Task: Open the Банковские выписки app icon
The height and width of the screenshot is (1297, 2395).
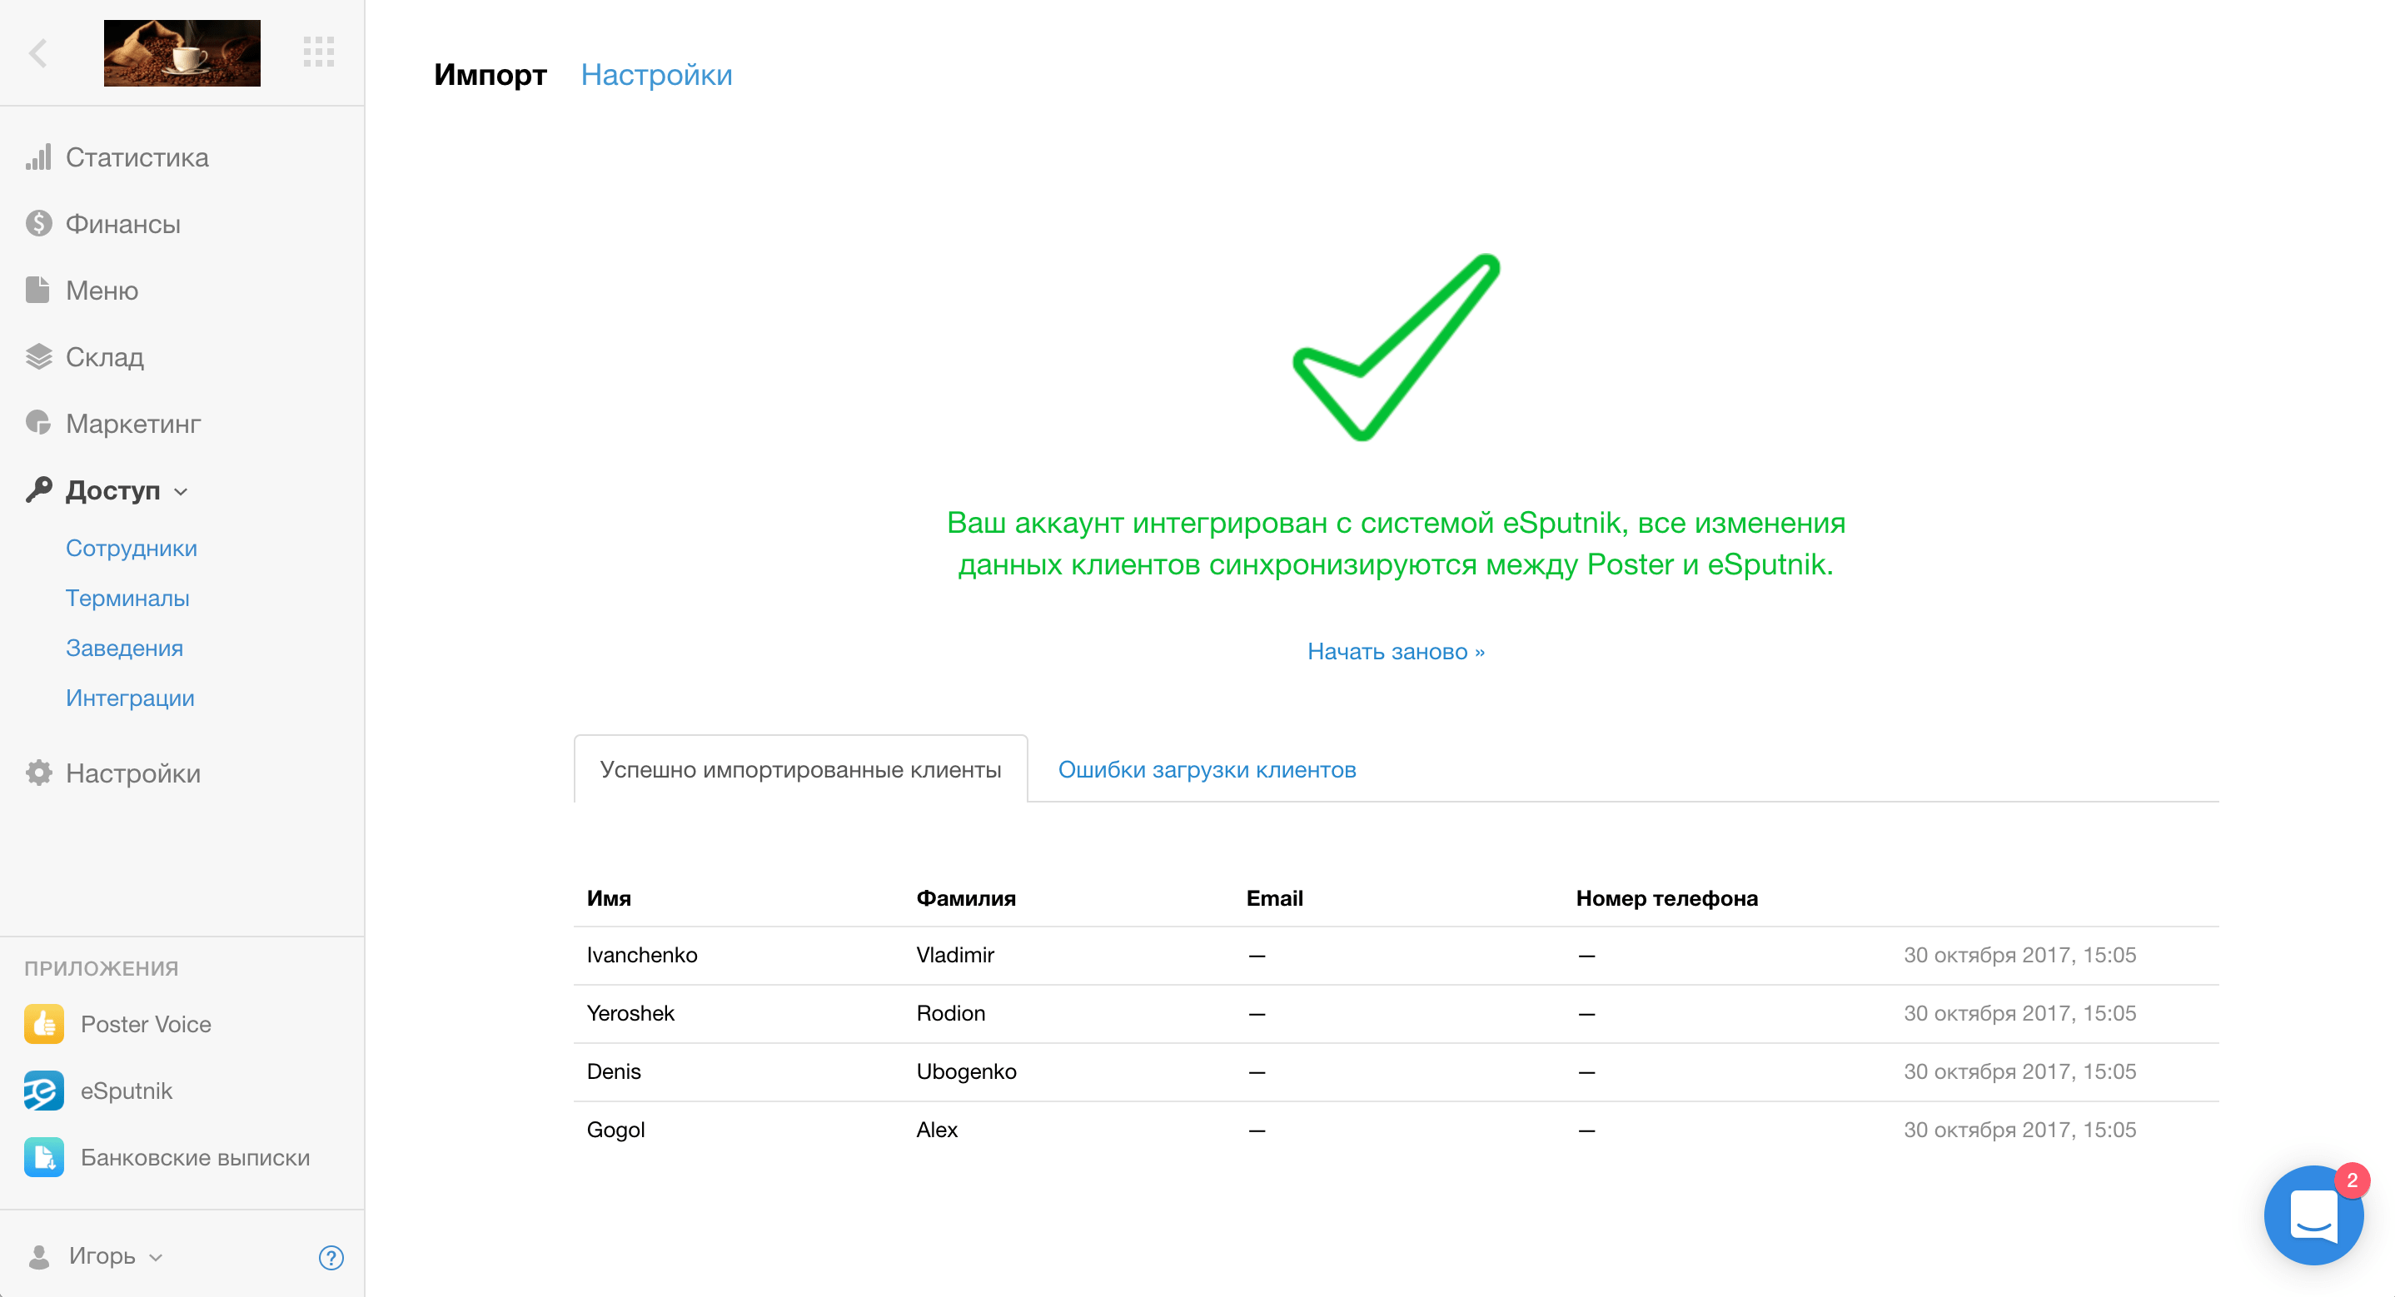Action: click(x=43, y=1157)
